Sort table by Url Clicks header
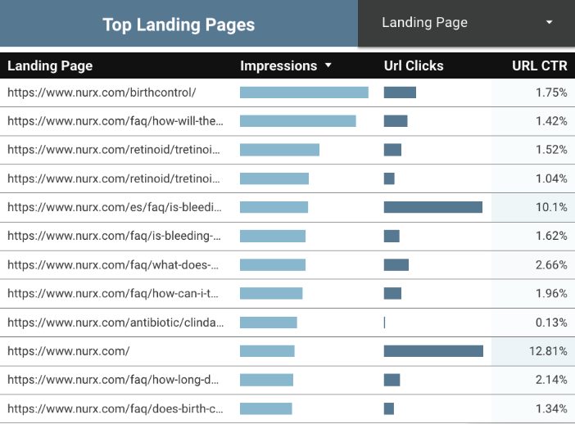 414,66
